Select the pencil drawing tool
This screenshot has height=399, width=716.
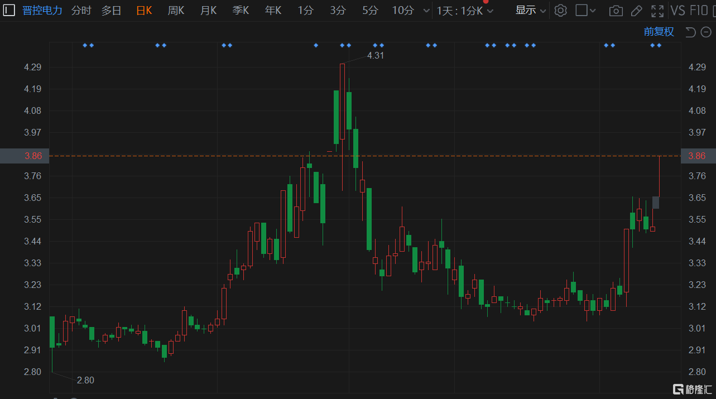636,11
